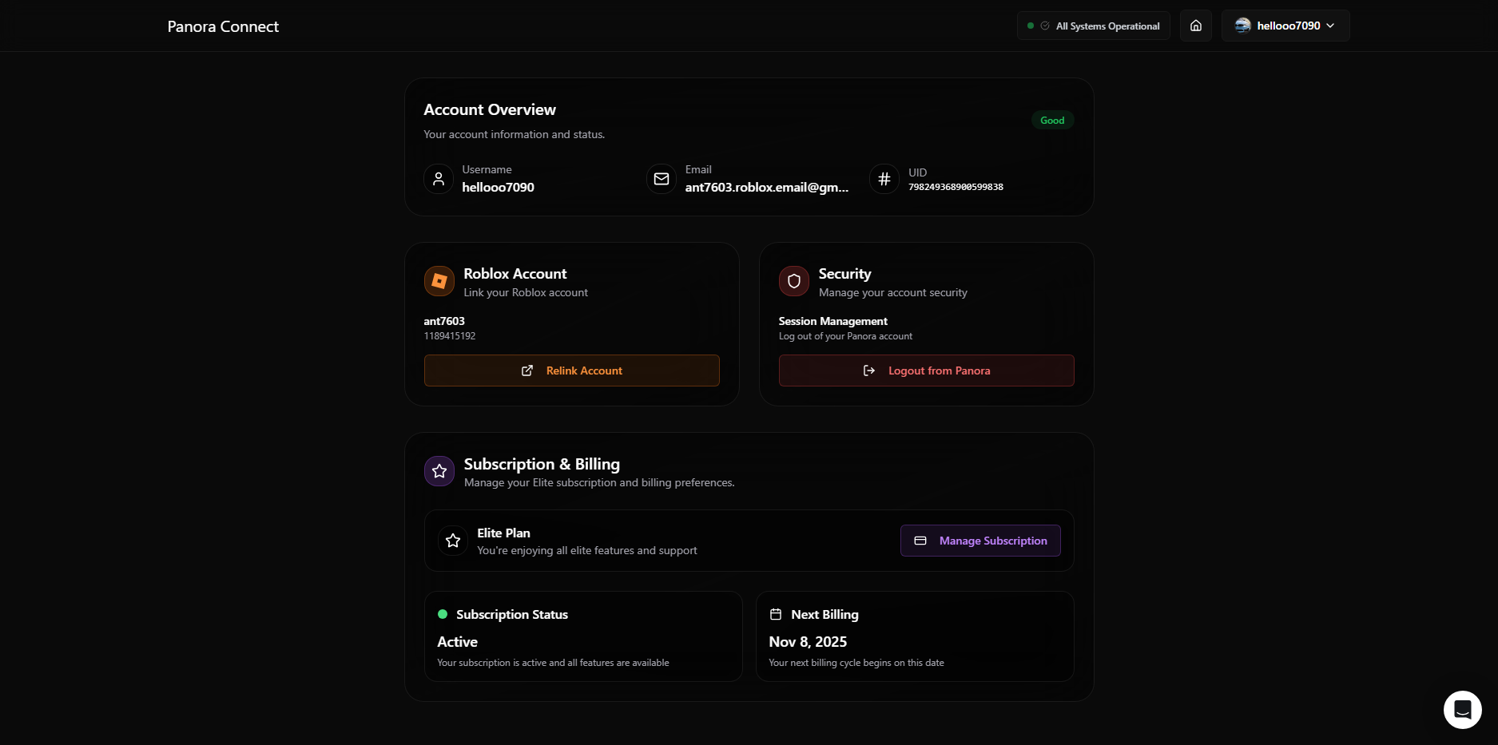This screenshot has width=1498, height=745.
Task: Click the Relink Account button
Action: (x=571, y=371)
